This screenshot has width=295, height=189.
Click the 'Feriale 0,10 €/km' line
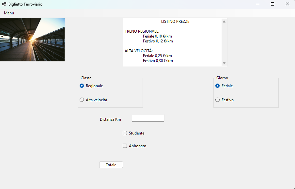tap(157, 36)
